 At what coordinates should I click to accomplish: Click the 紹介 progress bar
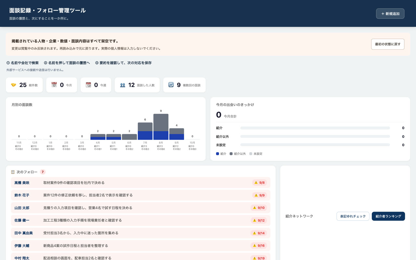pyautogui.click(x=315, y=128)
